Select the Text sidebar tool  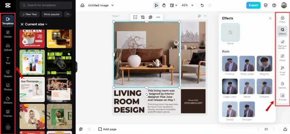point(8,61)
